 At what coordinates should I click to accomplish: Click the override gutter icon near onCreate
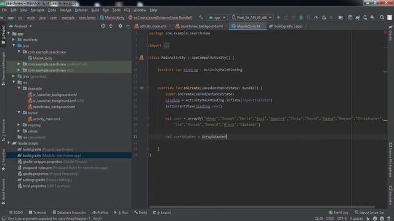click(142, 88)
